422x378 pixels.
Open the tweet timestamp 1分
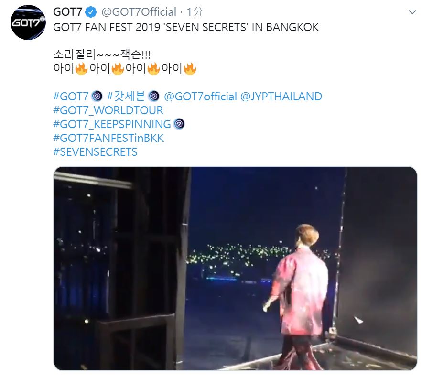pos(195,12)
